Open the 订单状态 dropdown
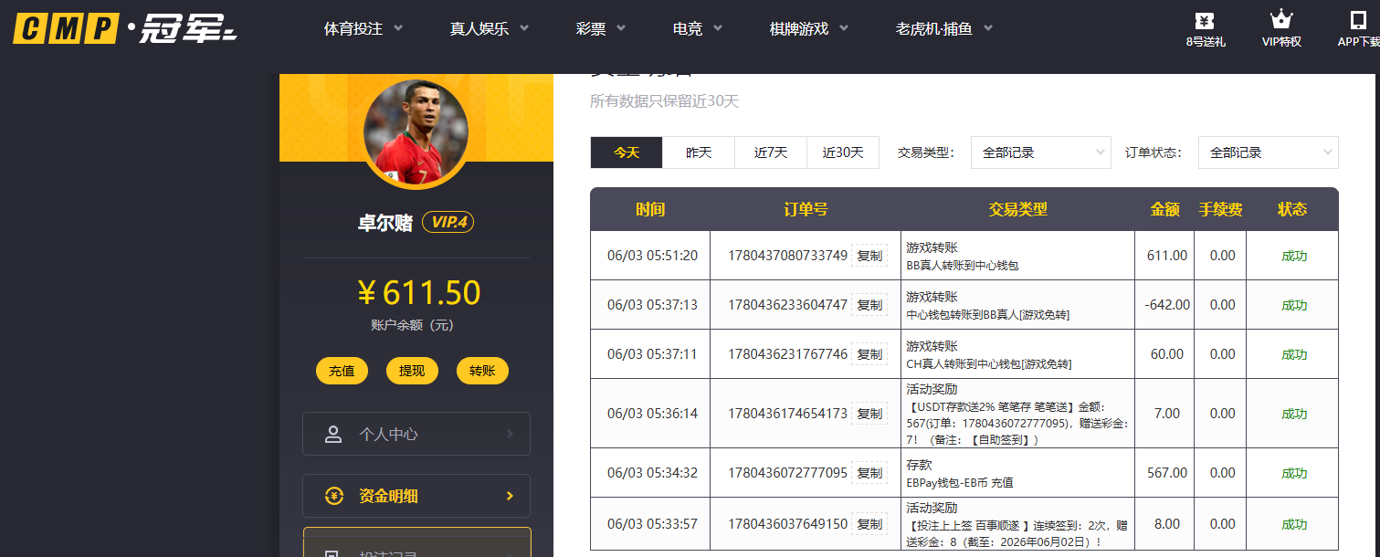This screenshot has width=1380, height=557. [1269, 152]
